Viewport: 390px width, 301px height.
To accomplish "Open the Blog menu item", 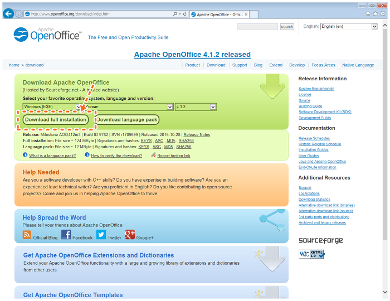I will tap(258, 65).
